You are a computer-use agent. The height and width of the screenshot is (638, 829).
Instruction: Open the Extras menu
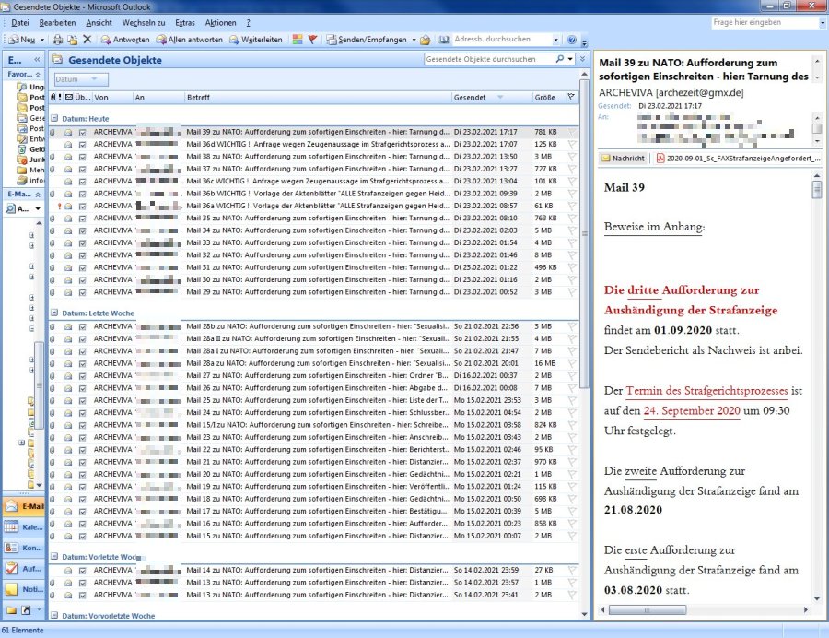185,23
